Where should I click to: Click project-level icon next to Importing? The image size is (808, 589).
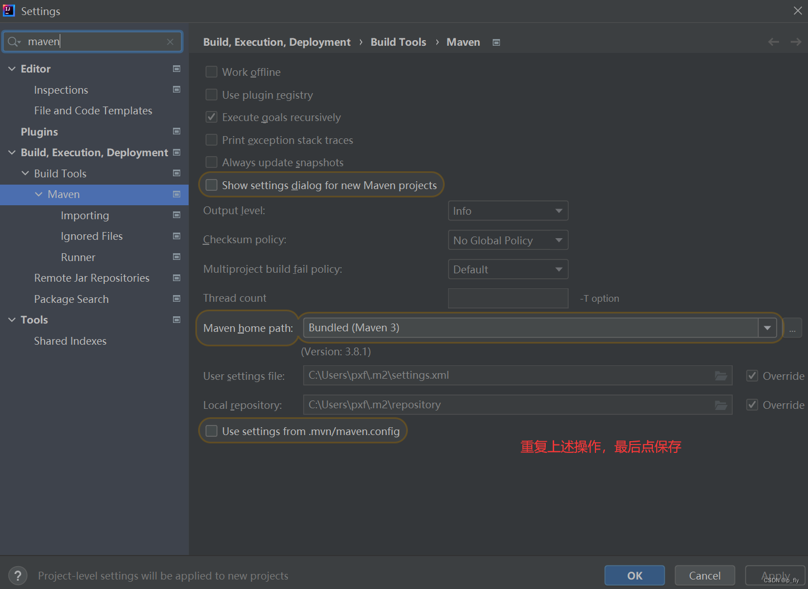point(176,215)
